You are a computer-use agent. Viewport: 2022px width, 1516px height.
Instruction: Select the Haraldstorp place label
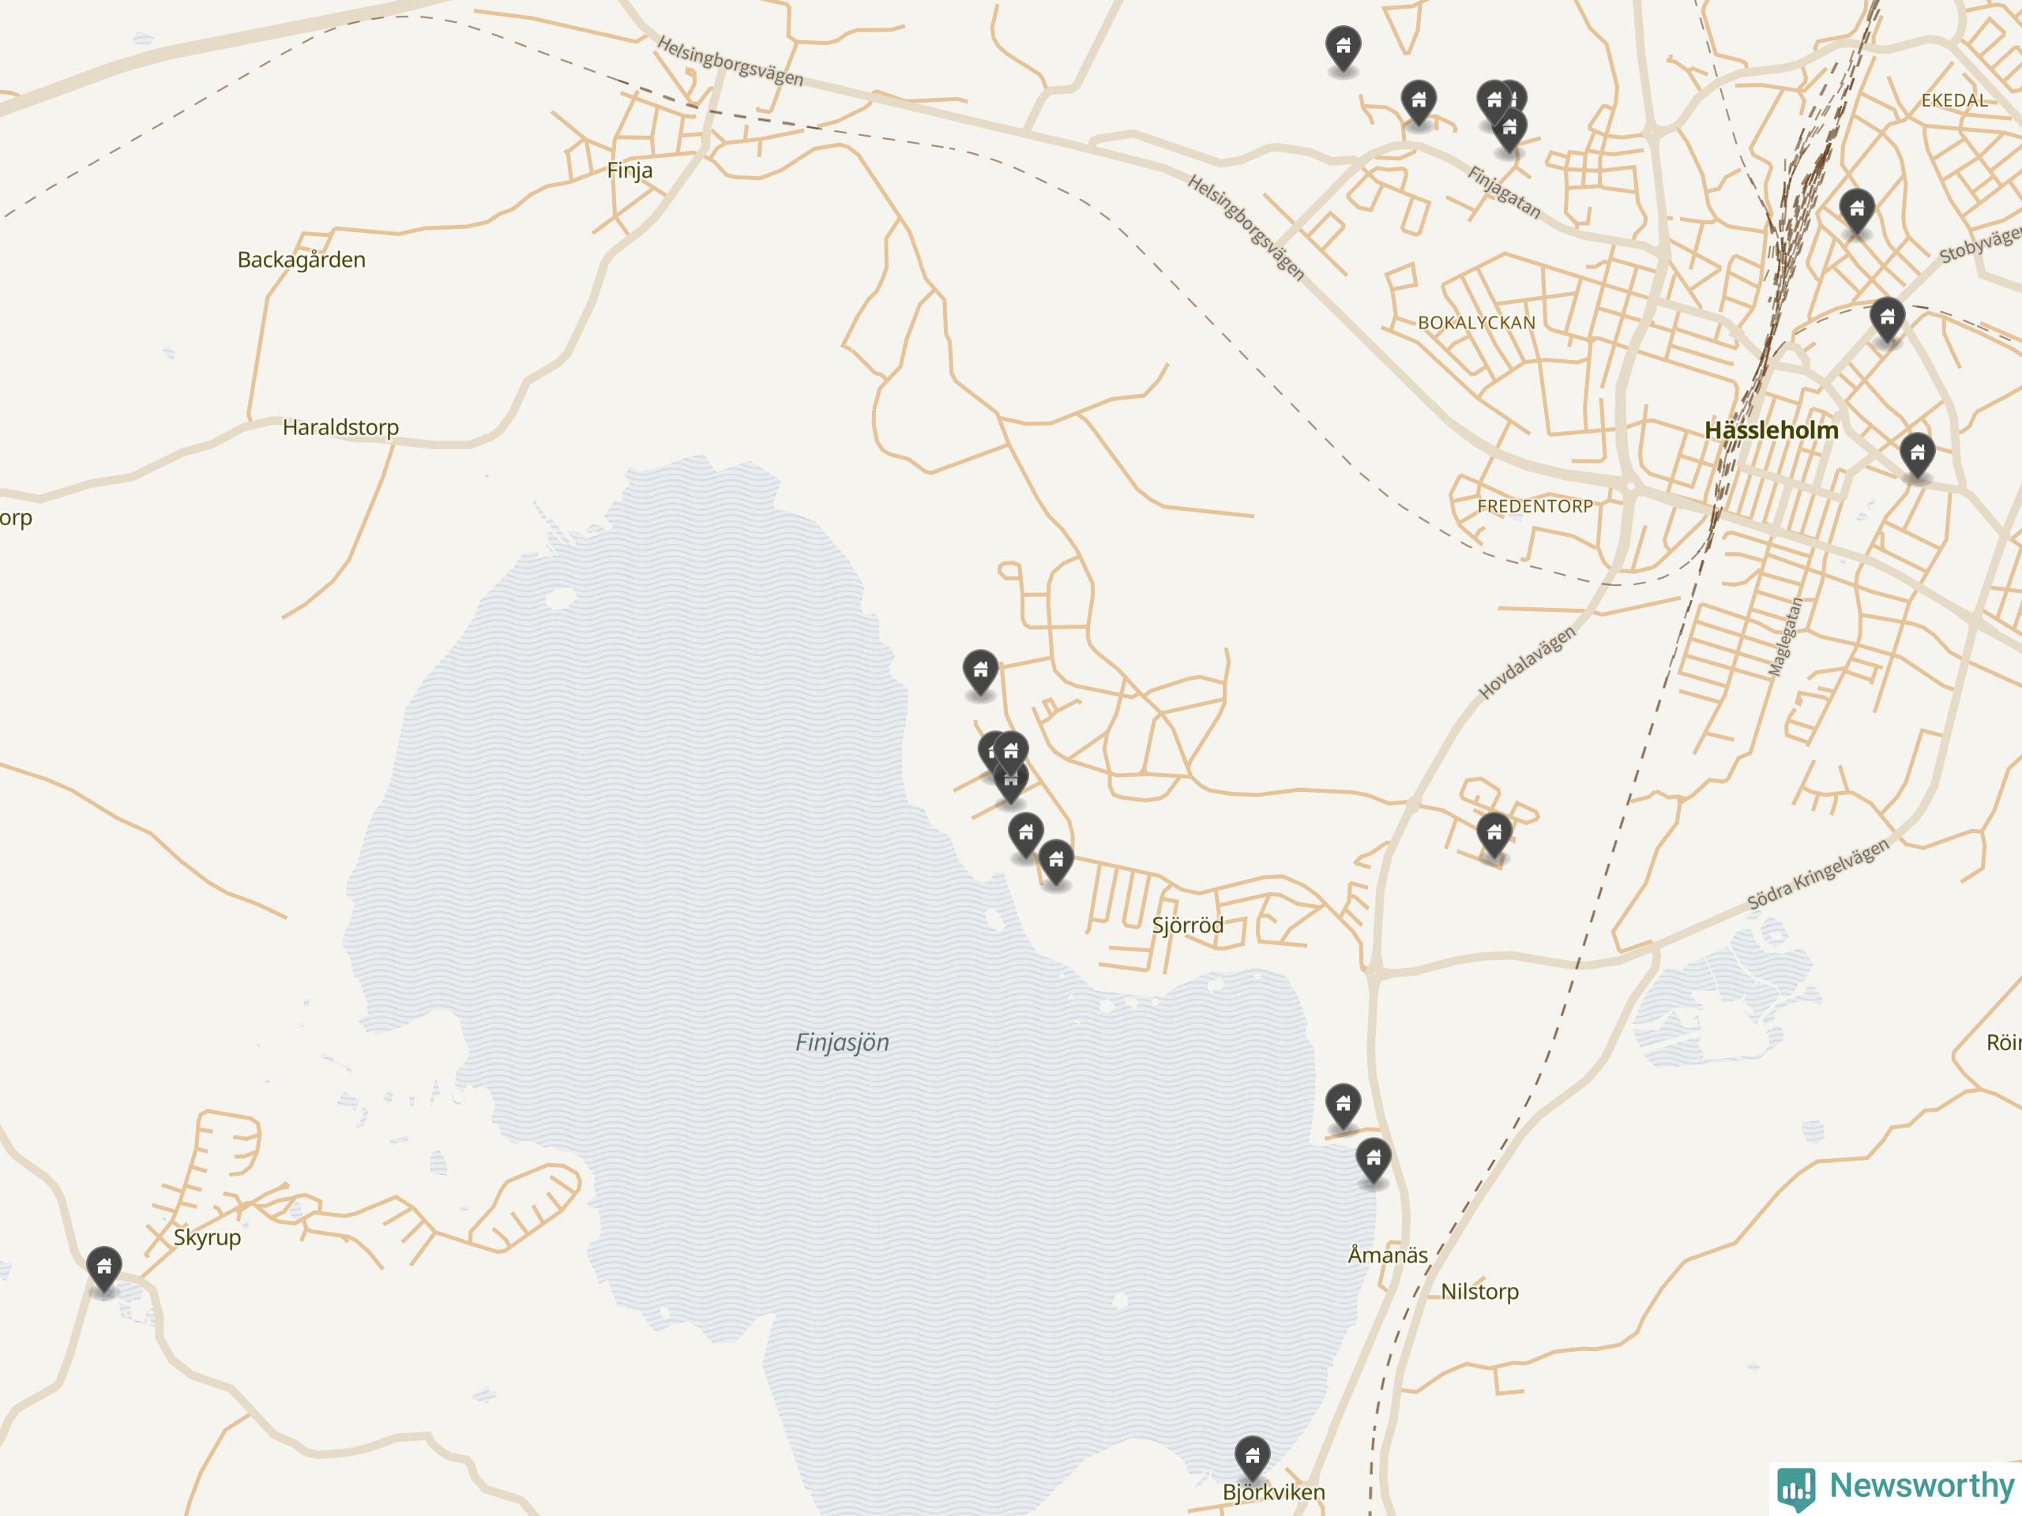(x=340, y=428)
